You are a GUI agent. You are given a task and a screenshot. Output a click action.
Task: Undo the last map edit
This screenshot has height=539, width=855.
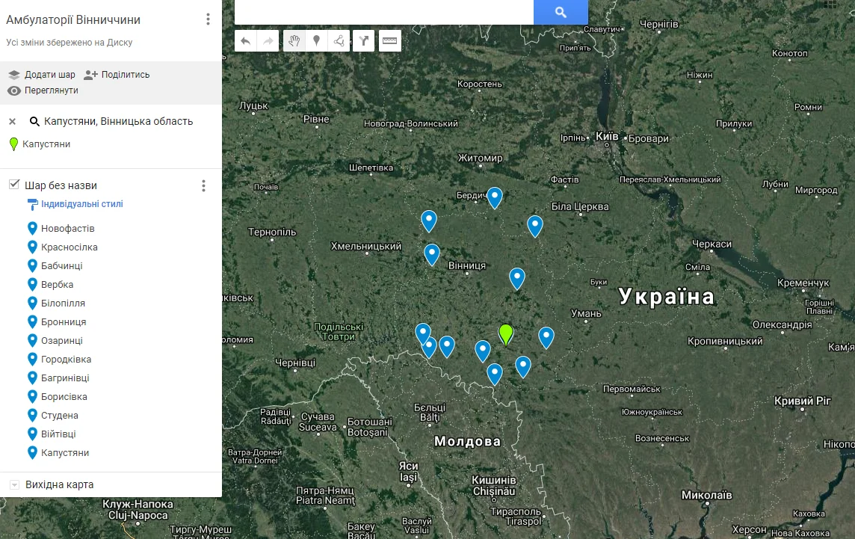point(245,41)
